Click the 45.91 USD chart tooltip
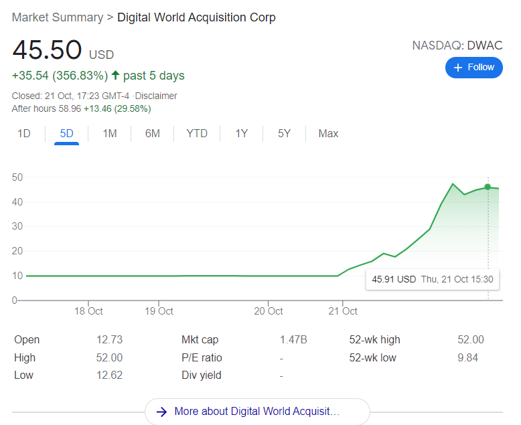This screenshot has width=521, height=425. 433,279
